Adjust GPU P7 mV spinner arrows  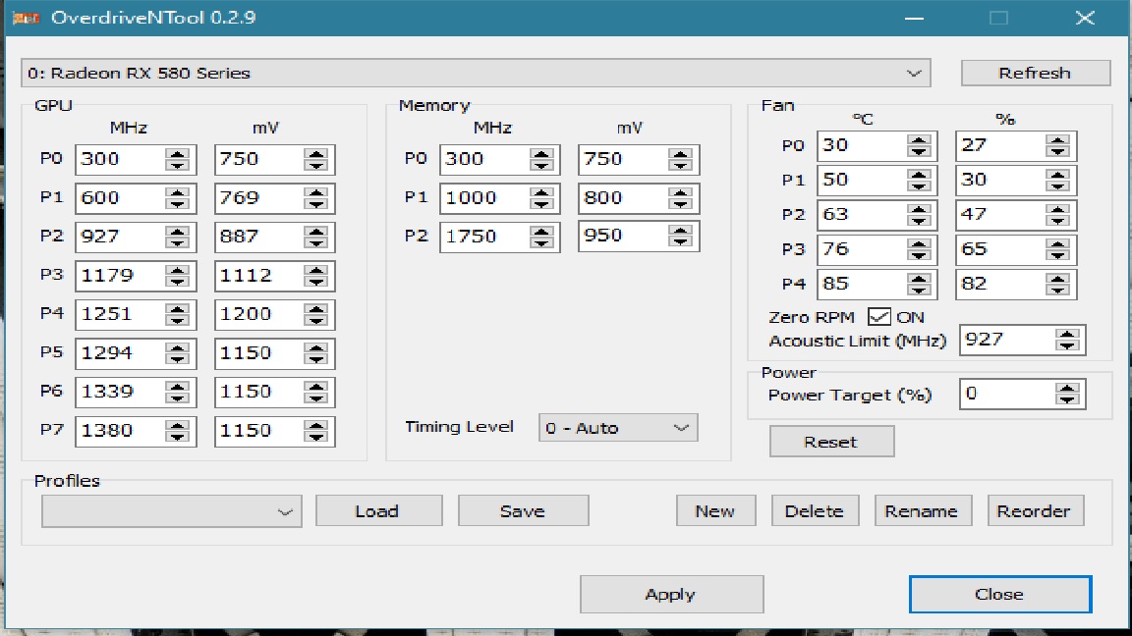[x=316, y=431]
